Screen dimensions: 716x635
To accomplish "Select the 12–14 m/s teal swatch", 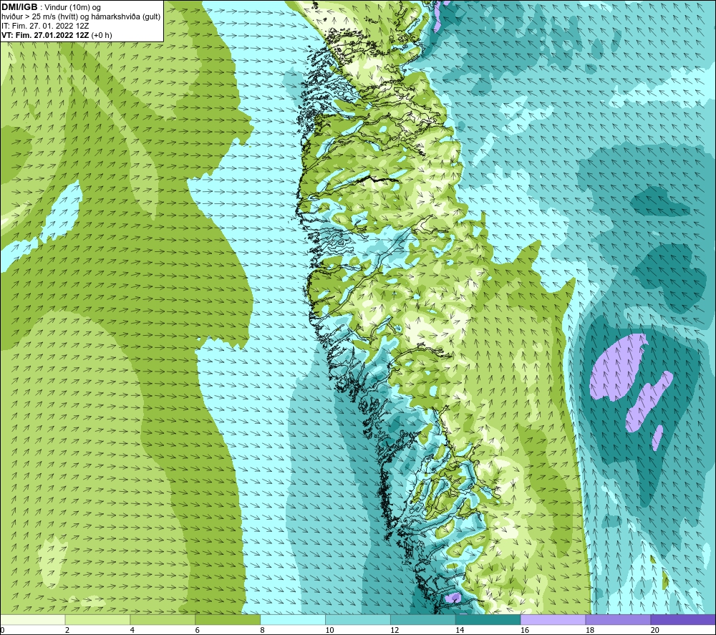I will (x=423, y=619).
